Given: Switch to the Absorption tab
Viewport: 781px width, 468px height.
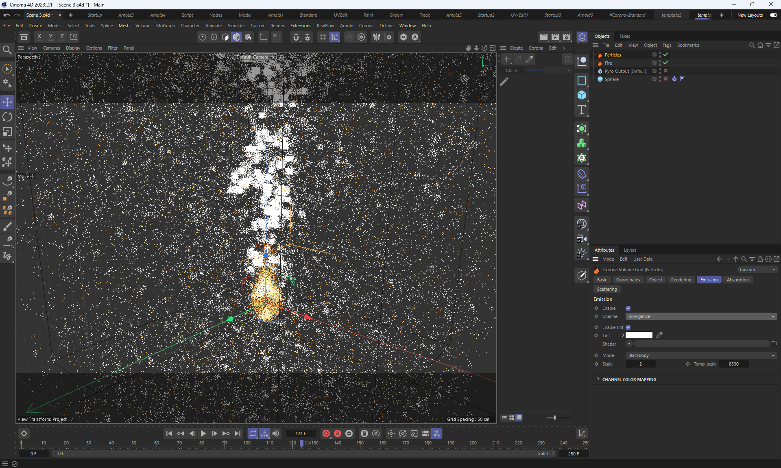Looking at the screenshot, I should [x=737, y=280].
